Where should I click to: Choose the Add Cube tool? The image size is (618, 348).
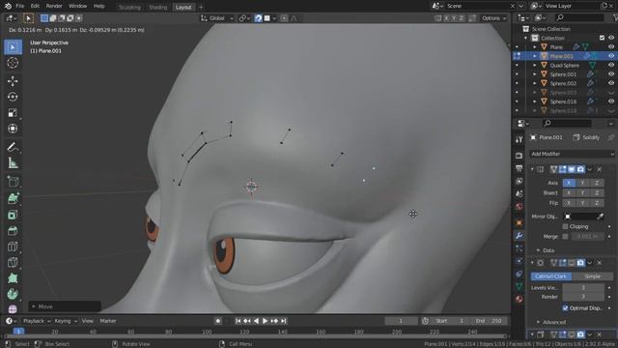point(13,181)
